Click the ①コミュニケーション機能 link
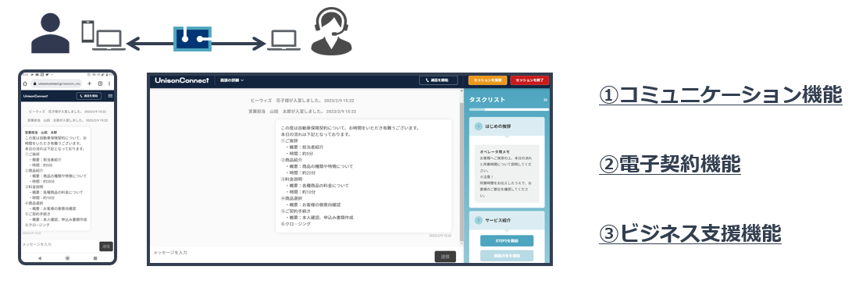Screen dimensions: 866x284 (x=721, y=95)
